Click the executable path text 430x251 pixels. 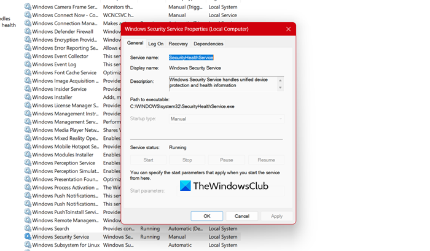pyautogui.click(x=182, y=106)
